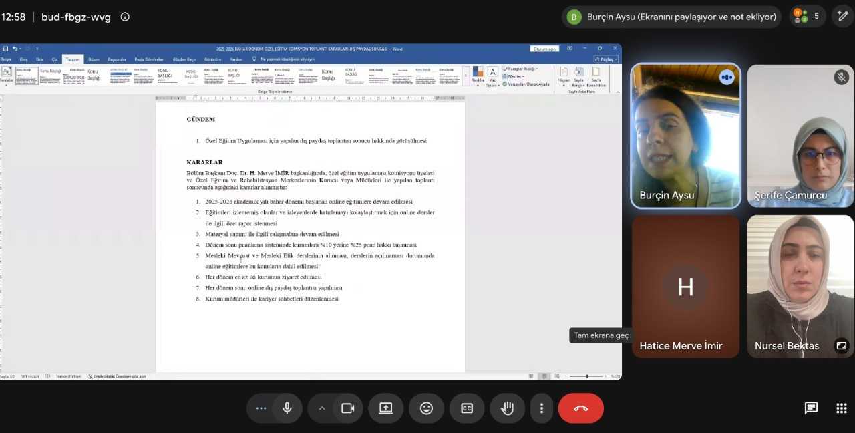Click picture-in-picture icon on Nursel Bektas tile

(842, 345)
